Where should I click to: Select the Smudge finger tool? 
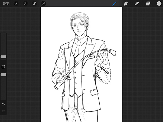coord(126,4)
